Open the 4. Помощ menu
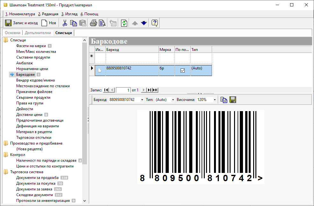The image size is (314, 206). point(89,14)
